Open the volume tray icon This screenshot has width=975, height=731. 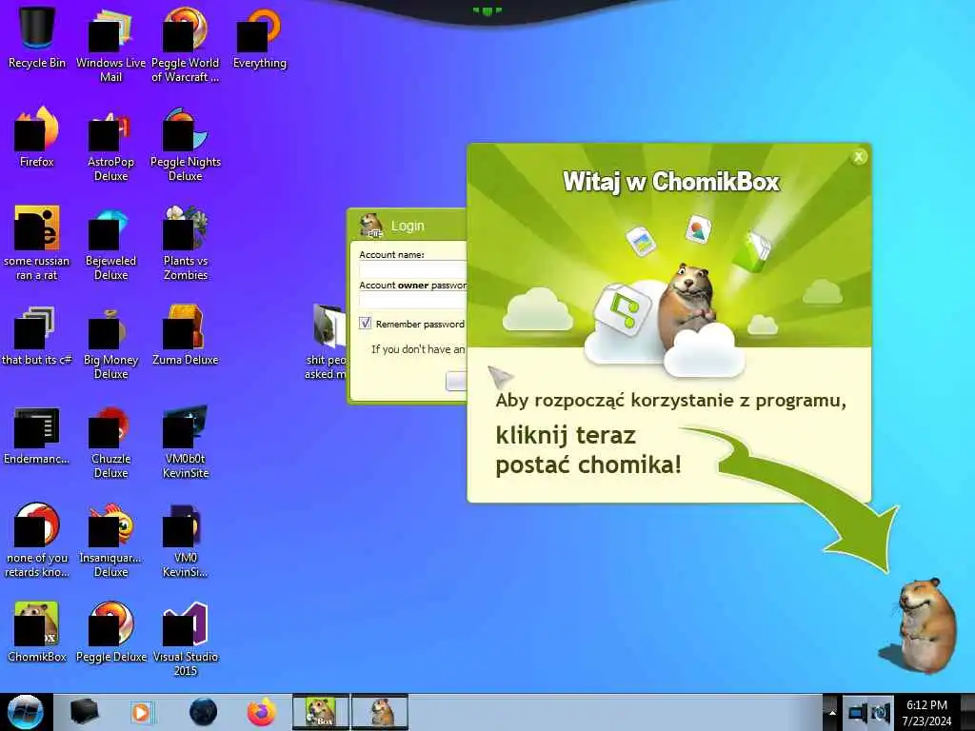click(x=881, y=713)
